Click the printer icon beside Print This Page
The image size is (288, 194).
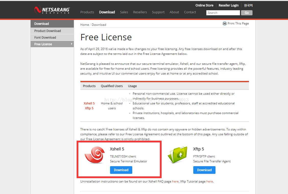pos(224,23)
